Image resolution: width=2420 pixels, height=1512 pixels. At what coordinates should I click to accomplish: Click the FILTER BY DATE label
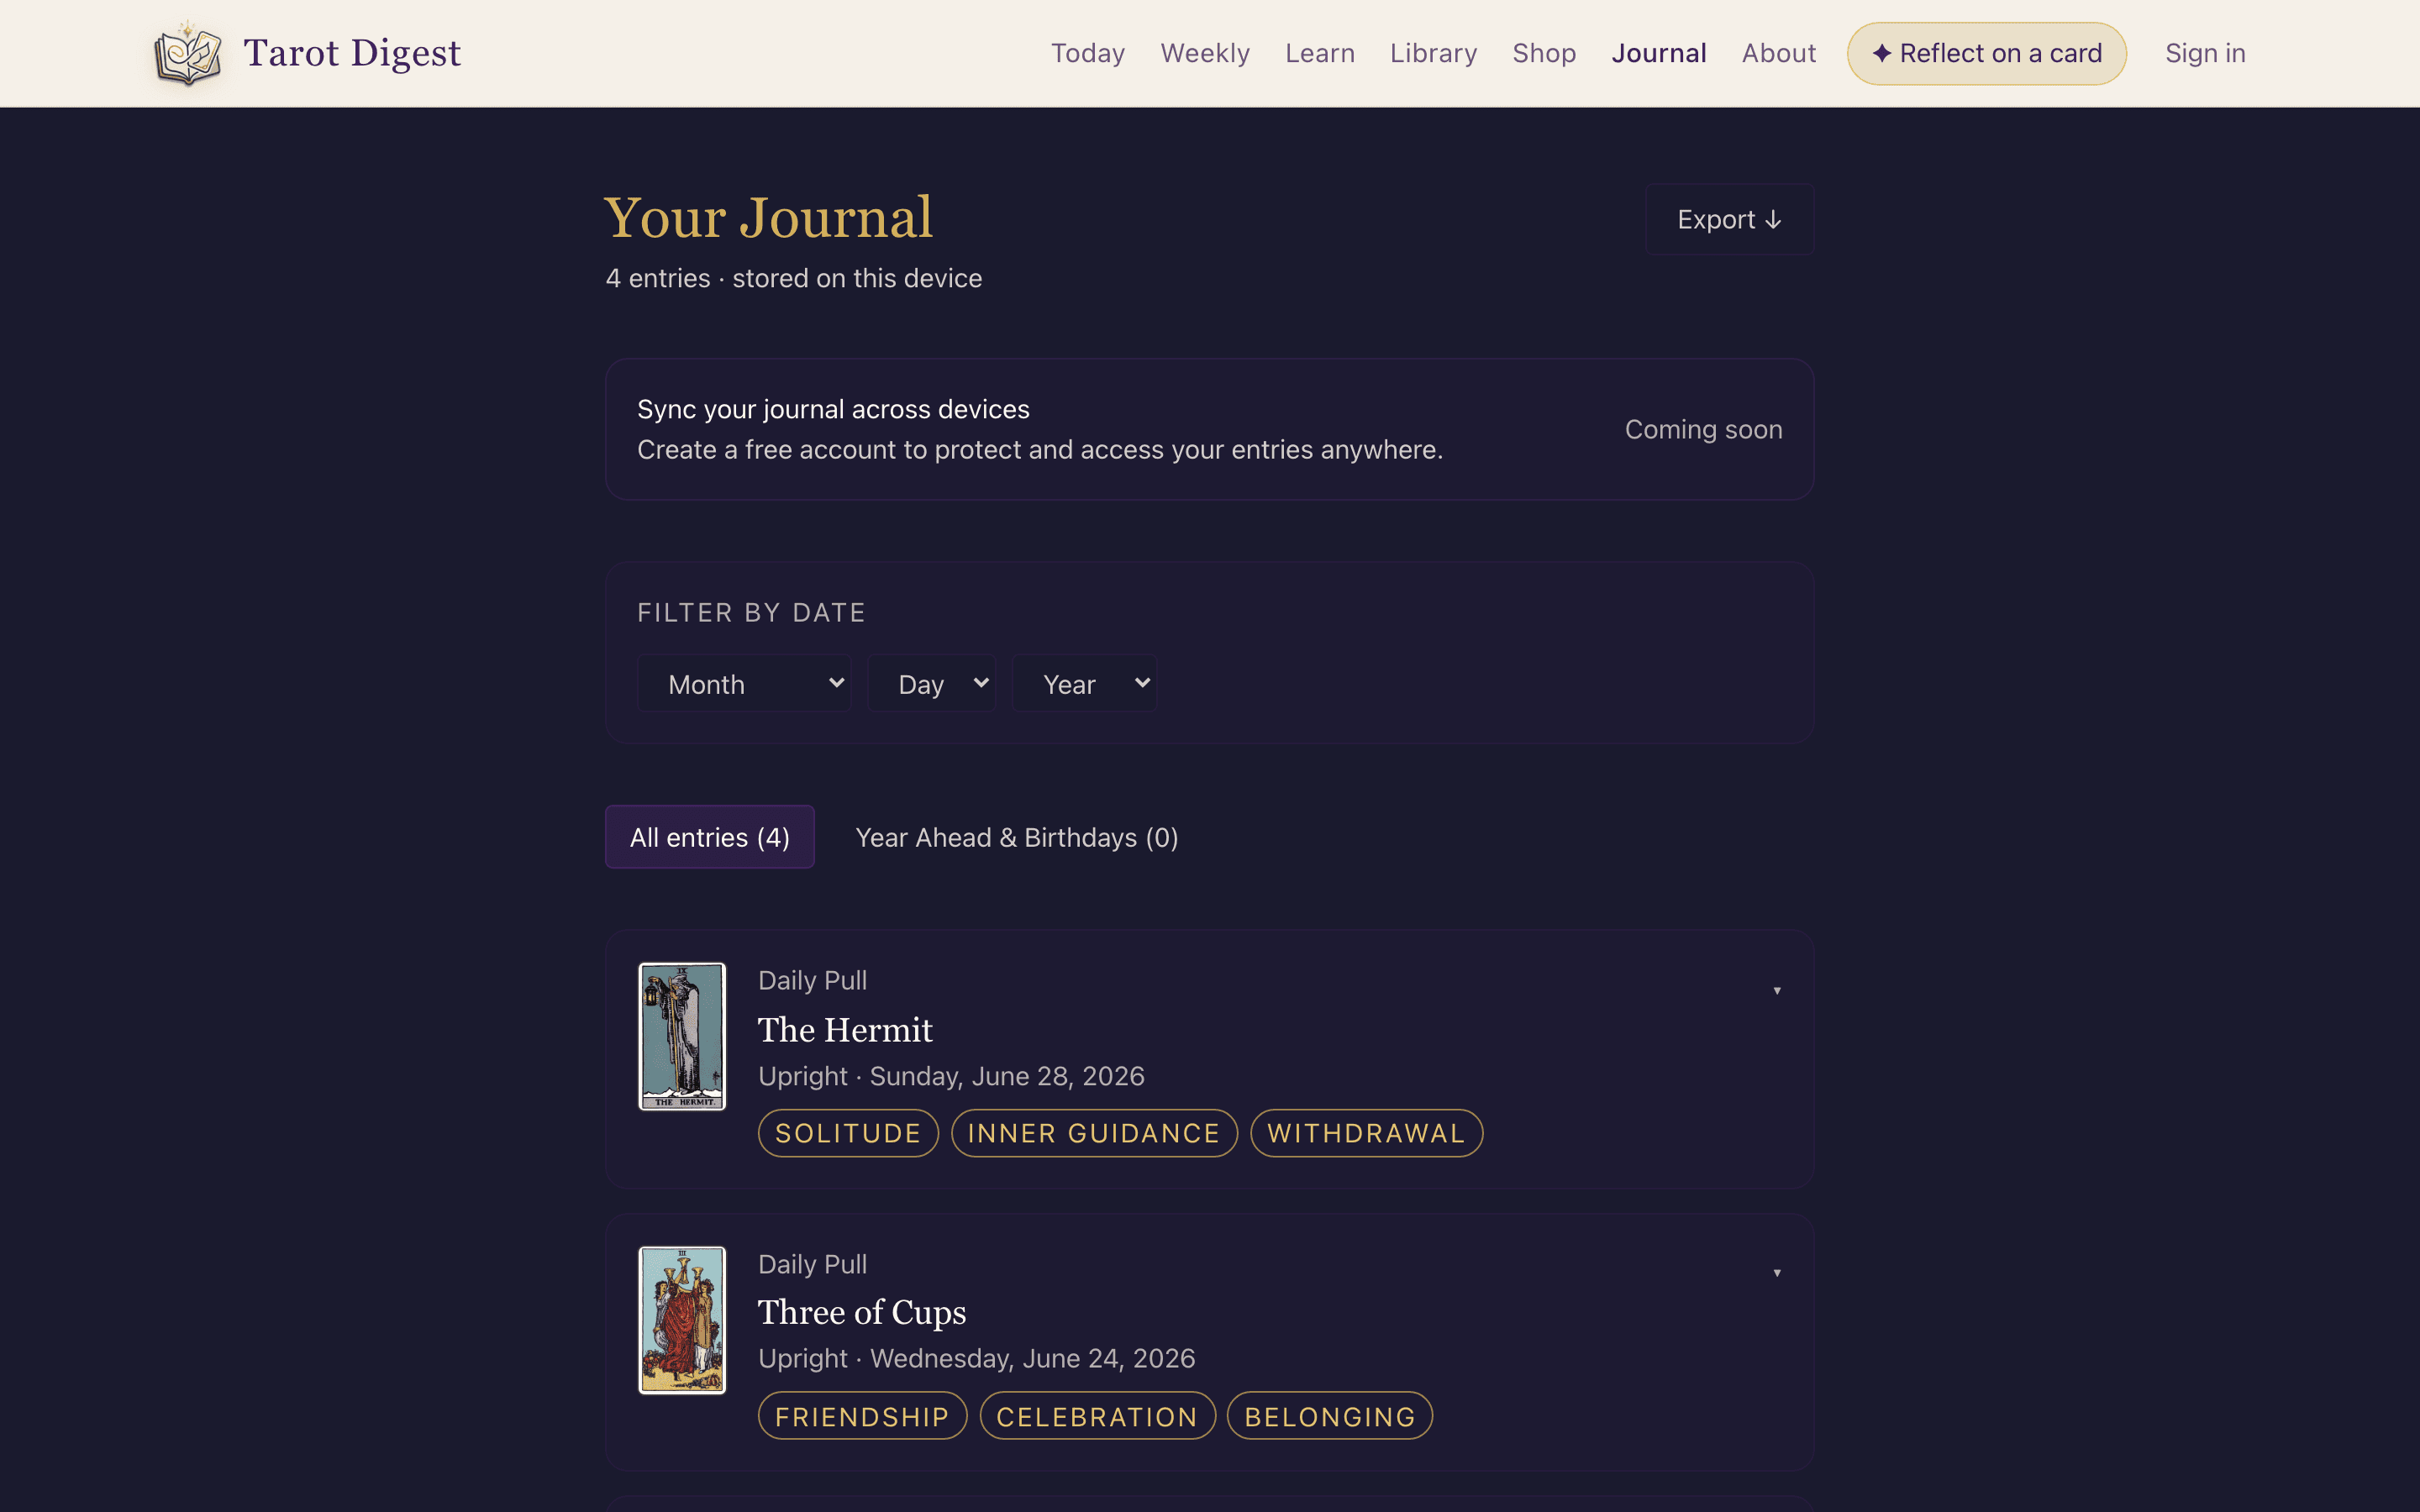(752, 612)
